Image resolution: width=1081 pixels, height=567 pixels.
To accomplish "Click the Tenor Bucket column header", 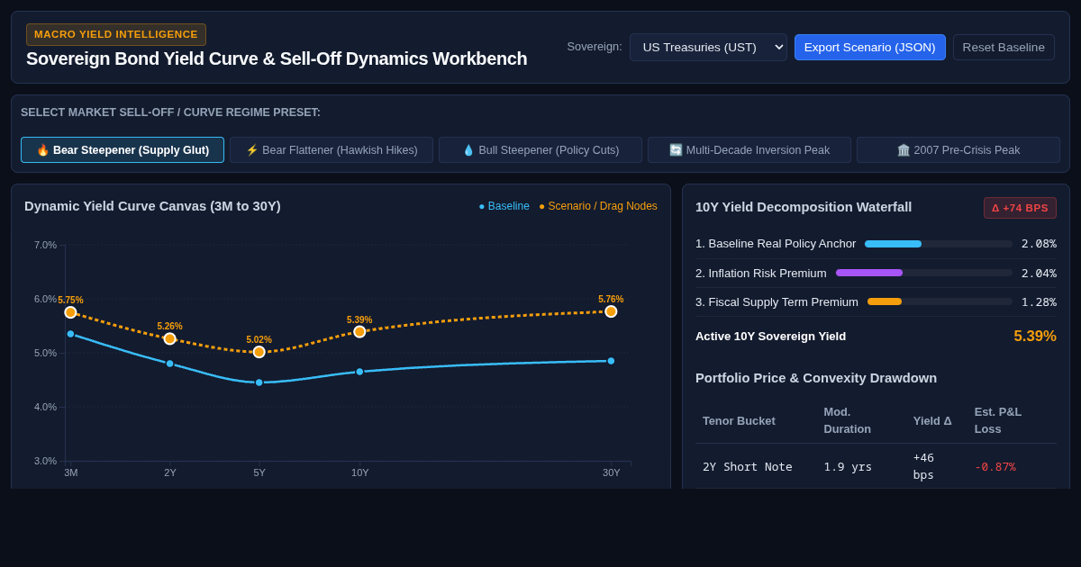I will pyautogui.click(x=739, y=420).
